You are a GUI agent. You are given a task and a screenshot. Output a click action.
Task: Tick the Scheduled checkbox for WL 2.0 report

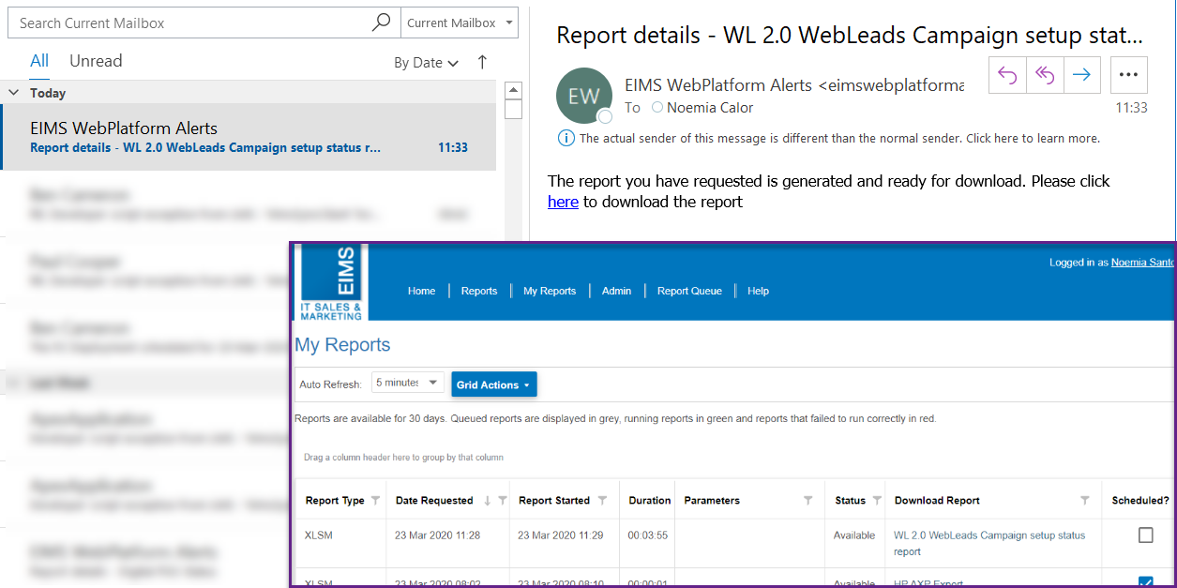[1145, 535]
